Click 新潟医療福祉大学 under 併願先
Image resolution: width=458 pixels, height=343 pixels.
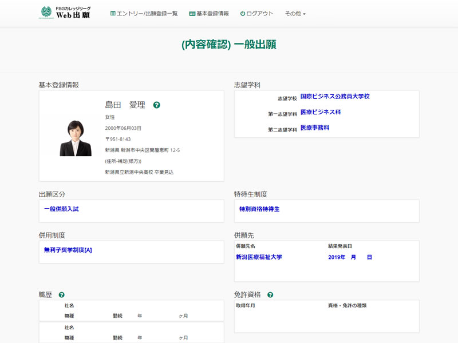[x=259, y=257]
